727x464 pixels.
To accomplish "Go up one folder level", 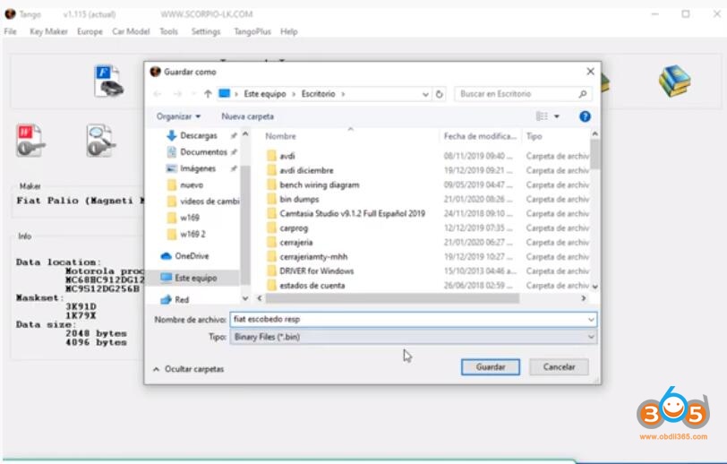I will [x=208, y=94].
